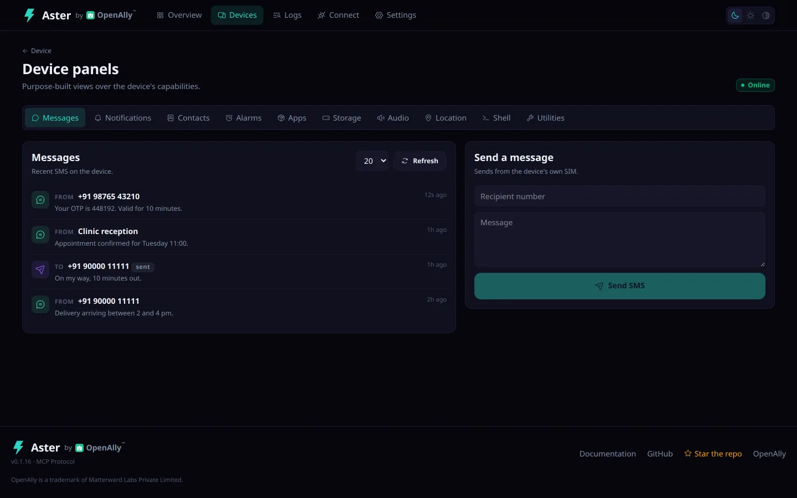Refresh the messages list

[x=420, y=161]
